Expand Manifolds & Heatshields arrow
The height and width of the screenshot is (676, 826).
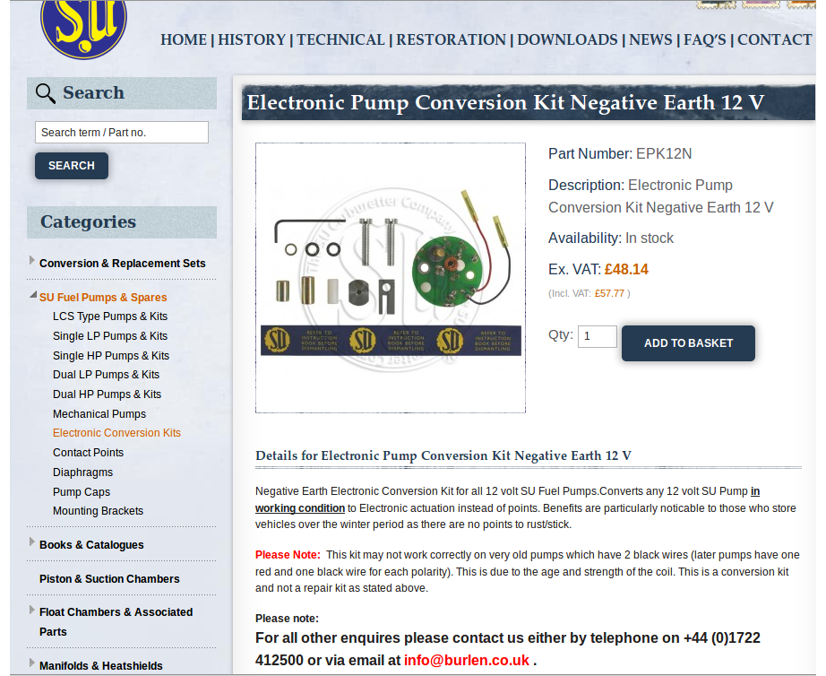tap(32, 663)
